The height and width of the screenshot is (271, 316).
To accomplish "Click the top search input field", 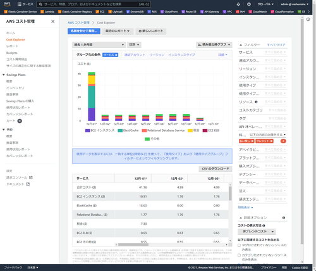I will point(94,4).
